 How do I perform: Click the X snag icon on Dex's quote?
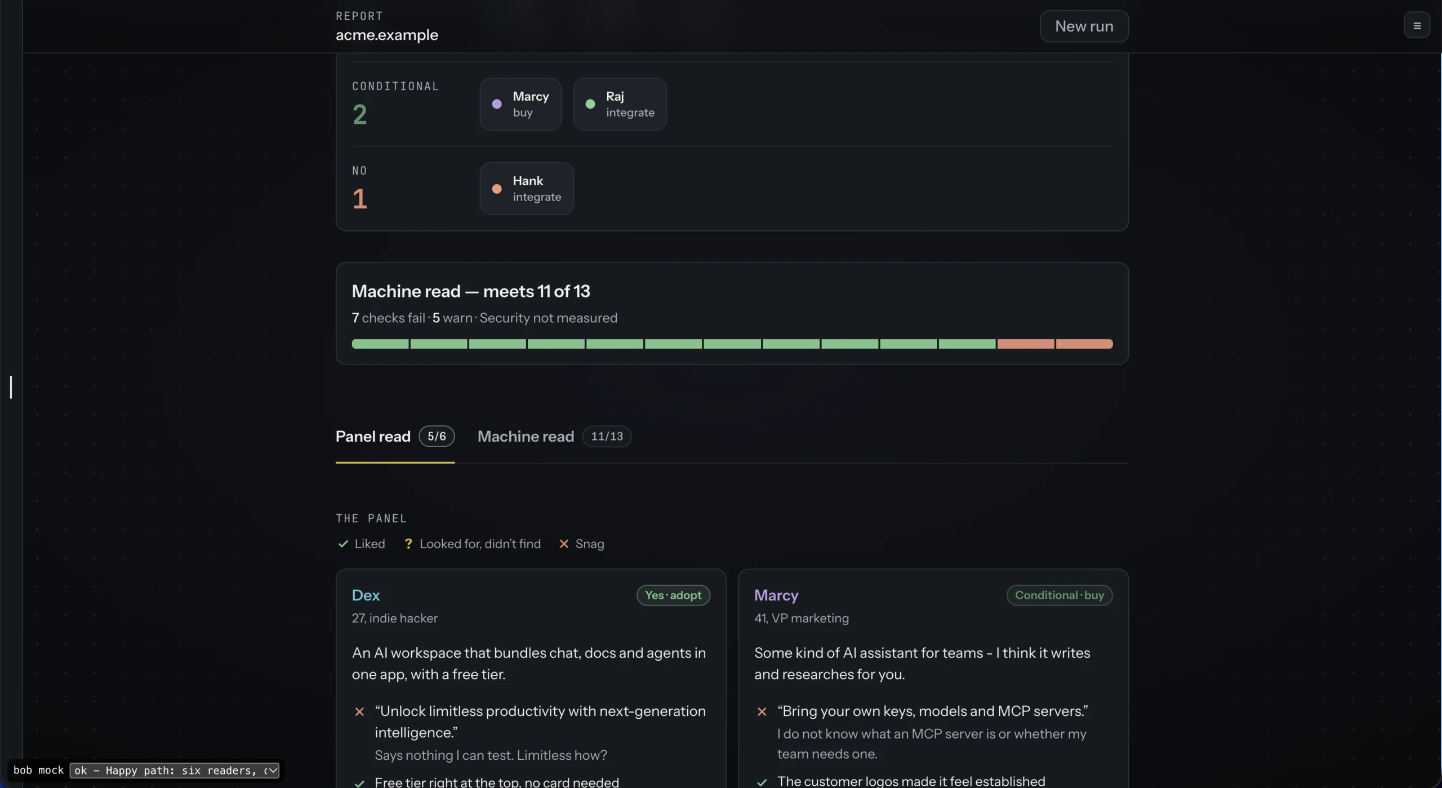[359, 712]
